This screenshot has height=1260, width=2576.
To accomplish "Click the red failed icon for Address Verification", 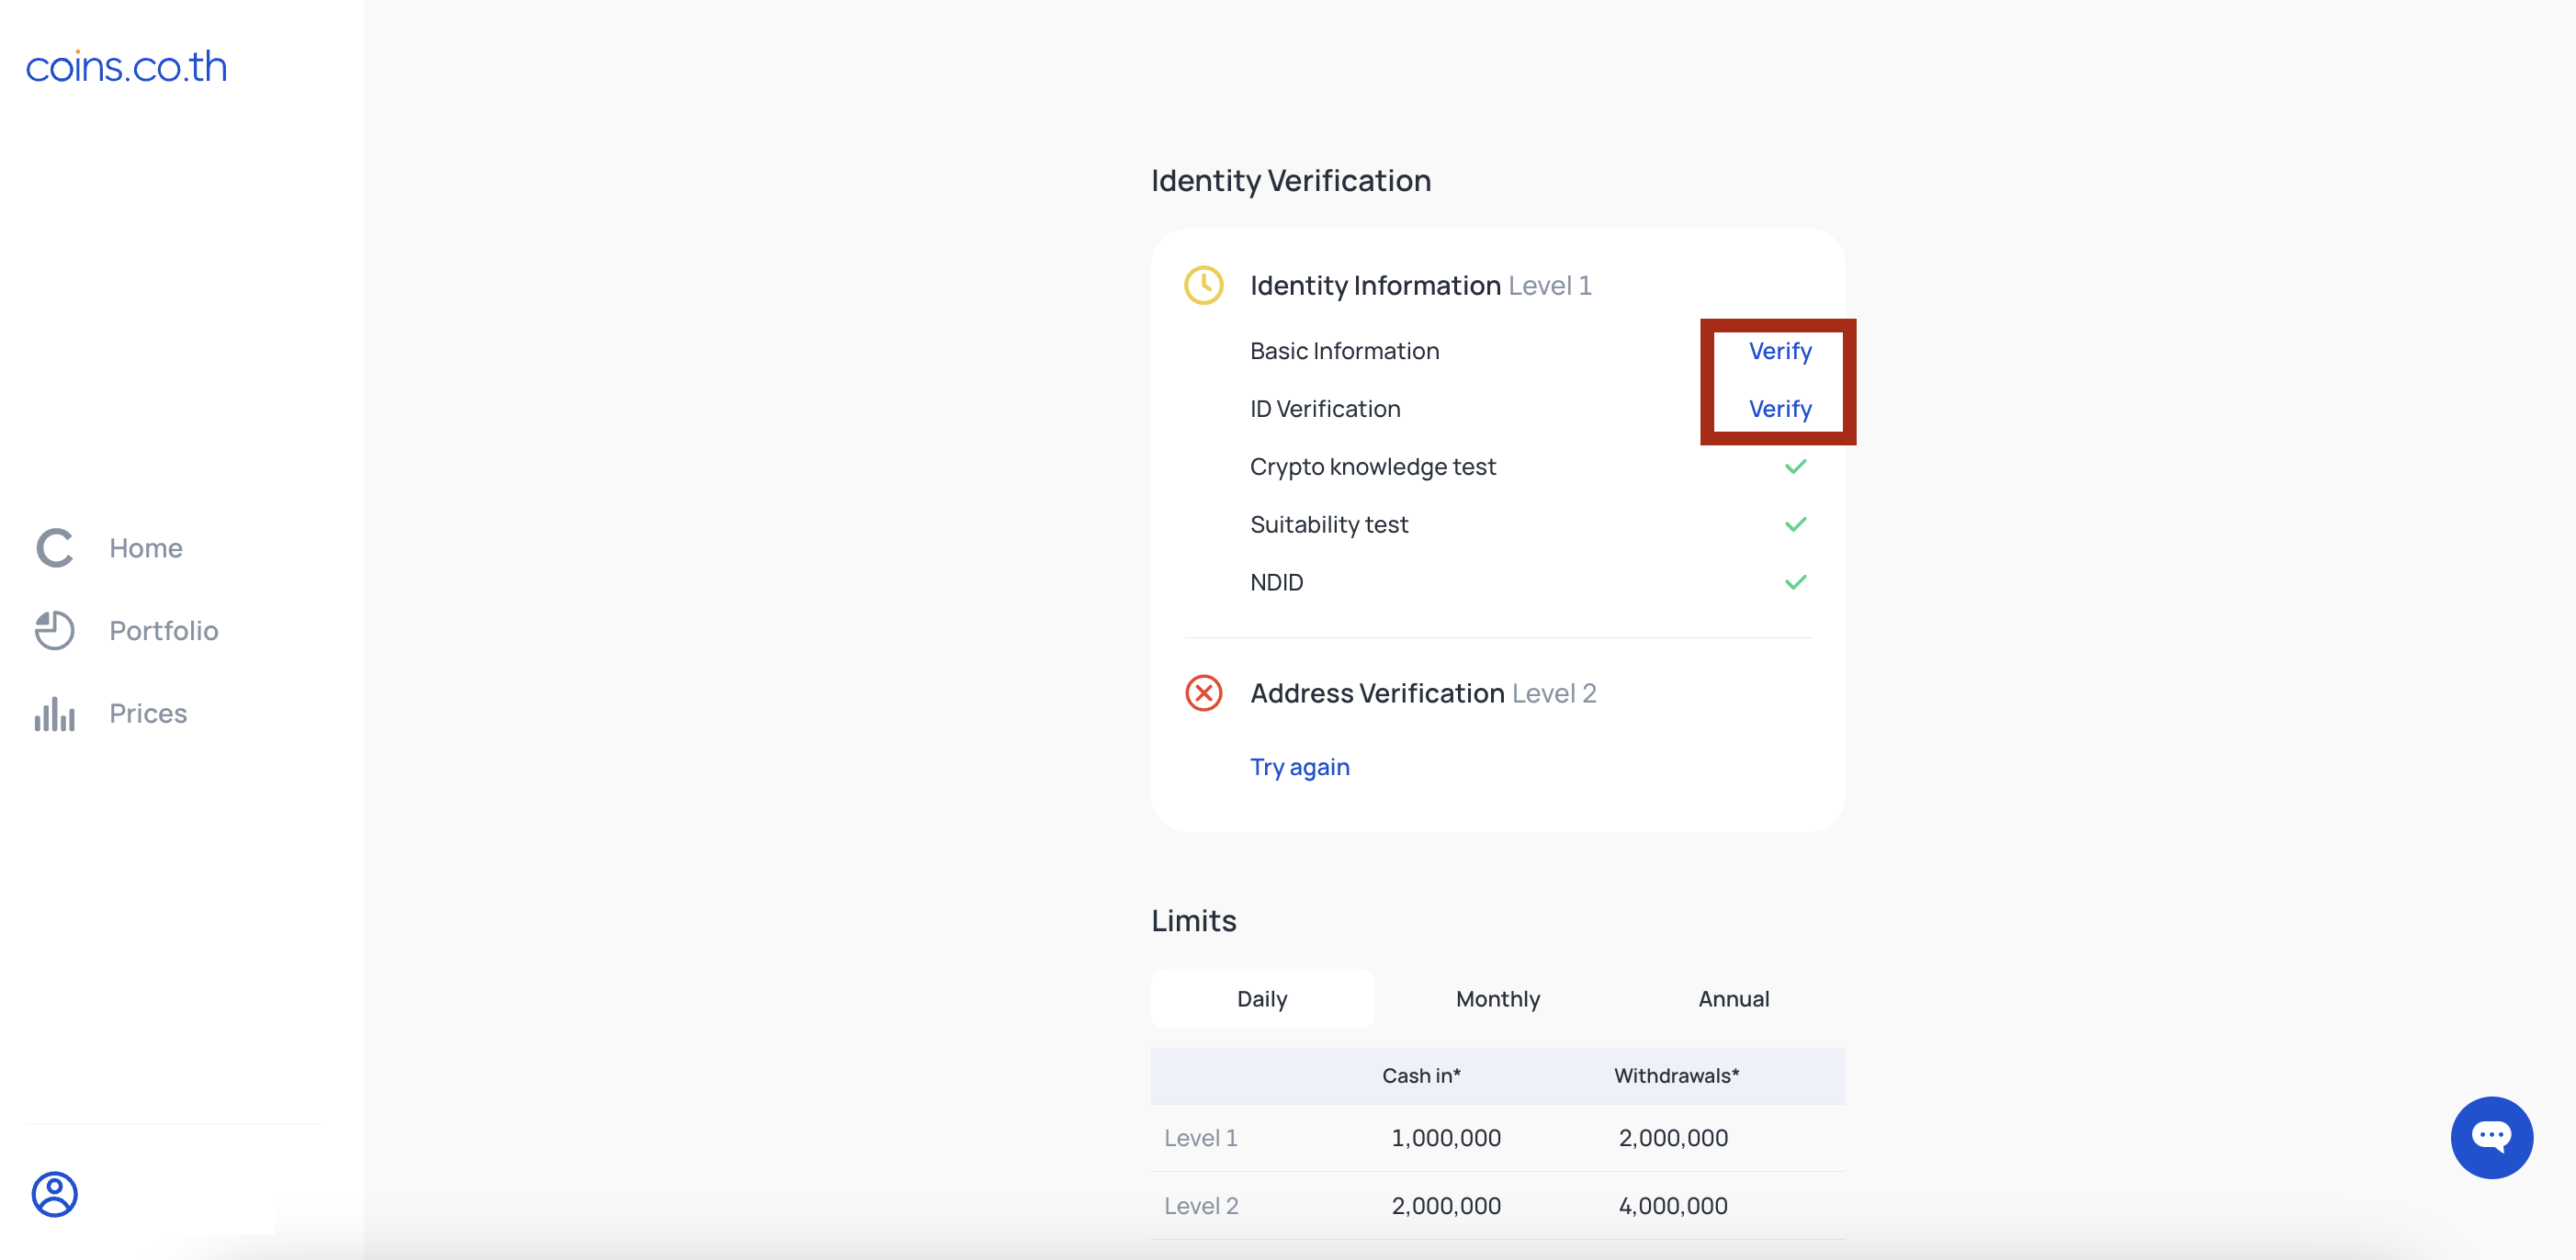I will (x=1204, y=693).
